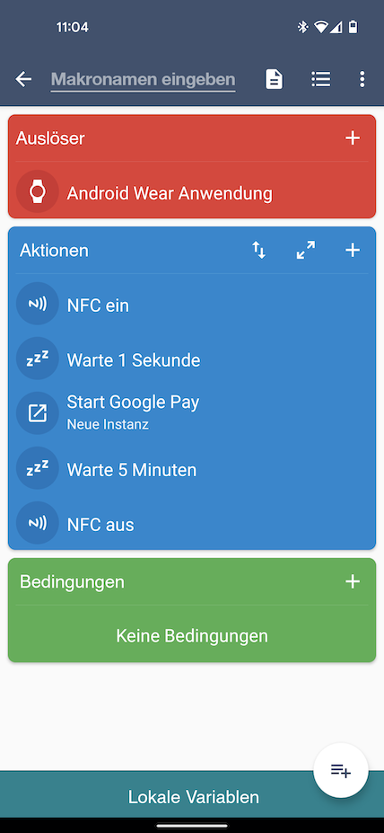Select the NFC ein action
Screen dimensions: 384x833
pyautogui.click(x=192, y=304)
